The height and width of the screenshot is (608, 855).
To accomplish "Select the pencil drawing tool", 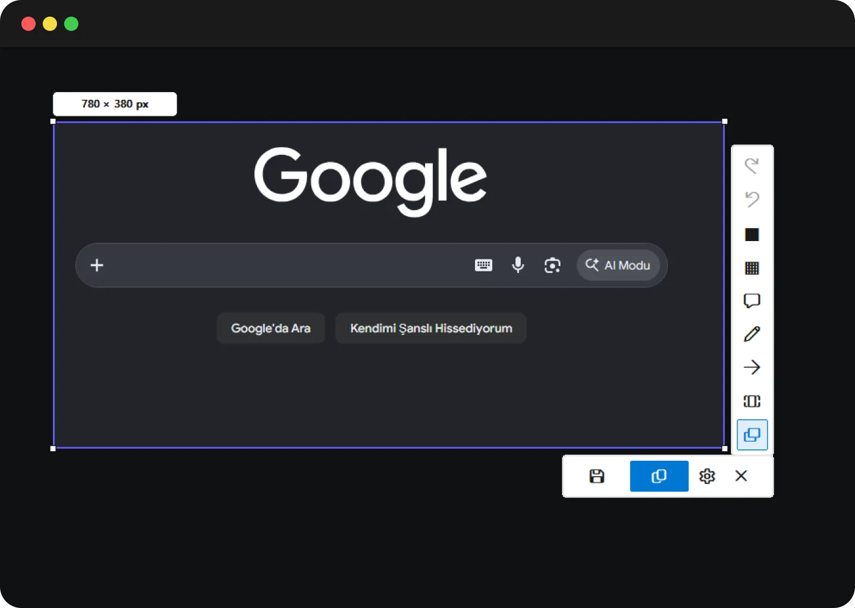I will [752, 334].
